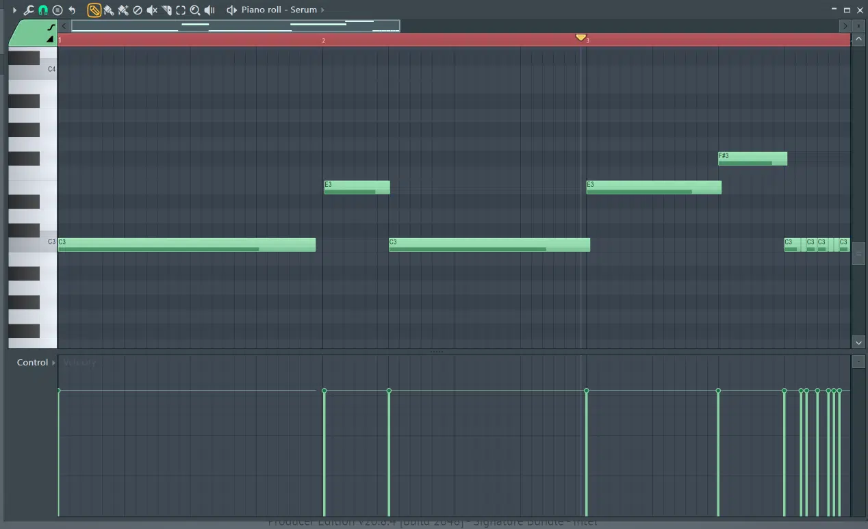This screenshot has width=868, height=529.
Task: Select the E3 note starting at bar 2
Action: (357, 188)
